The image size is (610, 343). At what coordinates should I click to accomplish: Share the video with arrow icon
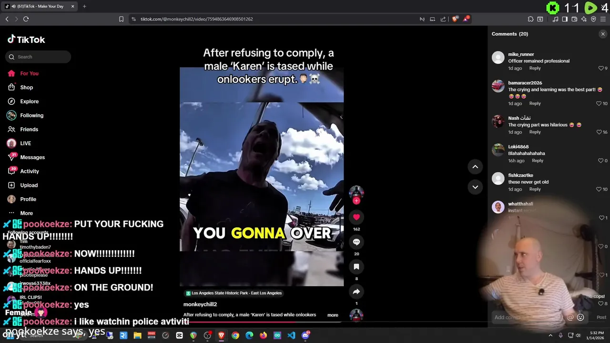click(x=356, y=292)
